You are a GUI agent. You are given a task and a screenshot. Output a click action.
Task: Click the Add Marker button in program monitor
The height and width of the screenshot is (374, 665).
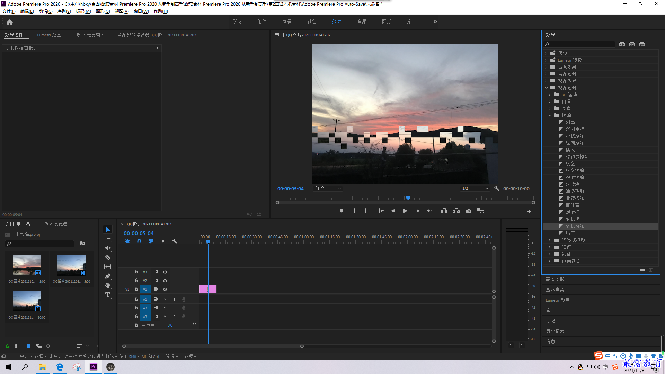tap(342, 211)
